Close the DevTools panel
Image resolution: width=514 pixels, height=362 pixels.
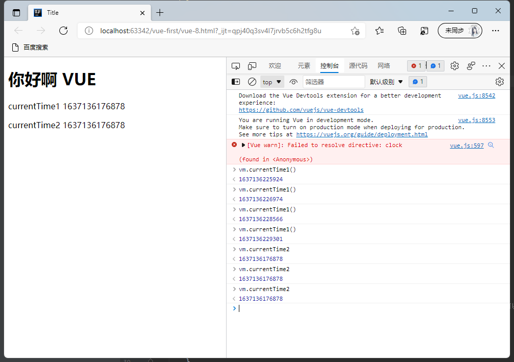pyautogui.click(x=502, y=66)
